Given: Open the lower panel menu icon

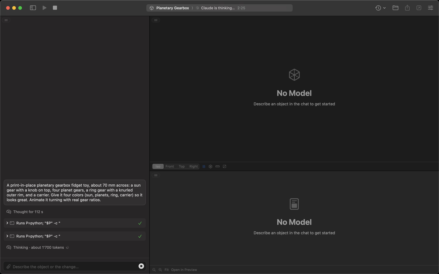Looking at the screenshot, I should coord(156,175).
